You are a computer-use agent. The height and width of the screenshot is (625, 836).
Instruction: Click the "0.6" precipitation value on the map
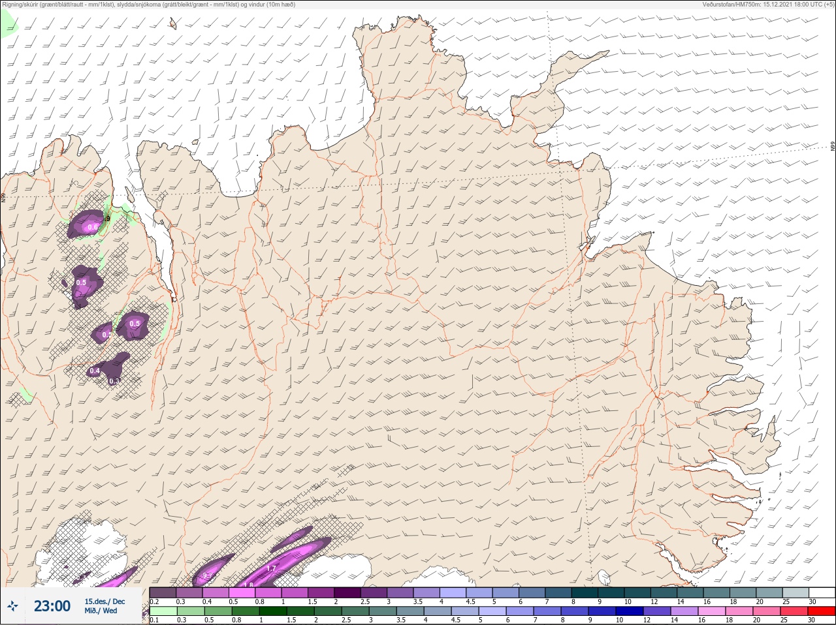click(93, 227)
